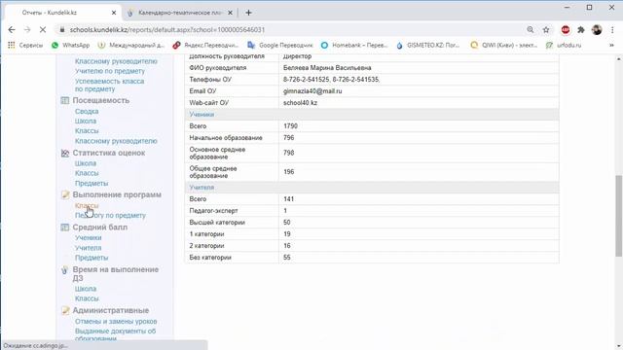Switch to the Отчеты - Kundelik.kz tab
This screenshot has height=350, width=623.
tap(62, 13)
